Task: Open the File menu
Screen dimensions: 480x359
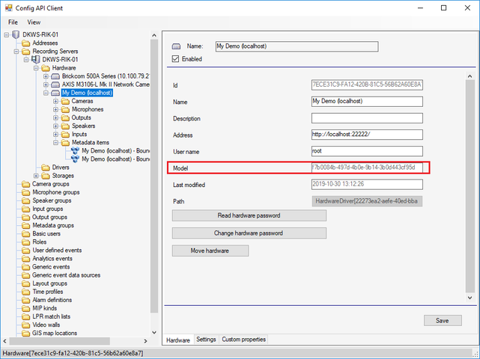Action: (x=13, y=22)
